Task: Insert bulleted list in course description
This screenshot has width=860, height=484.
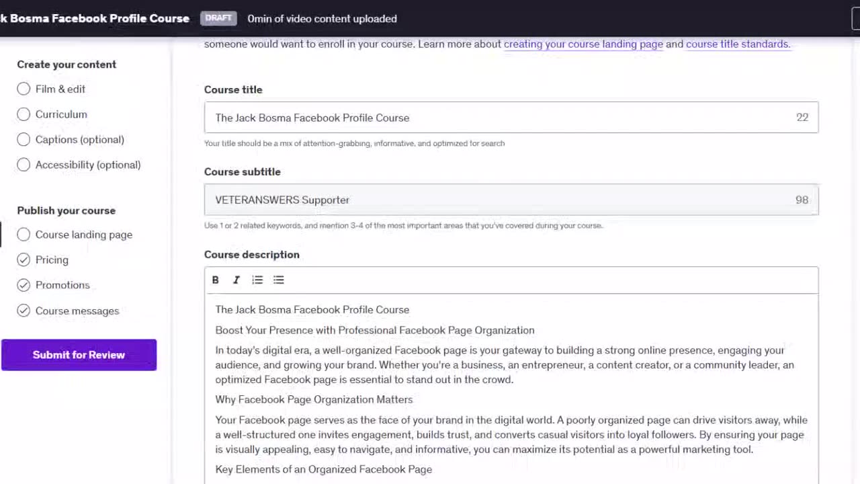Action: pos(279,280)
